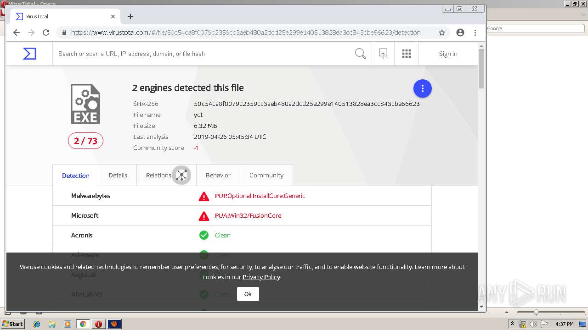Screen dimensions: 588x330
Task: Open the taskbar file explorer icon
Action: (x=52, y=324)
